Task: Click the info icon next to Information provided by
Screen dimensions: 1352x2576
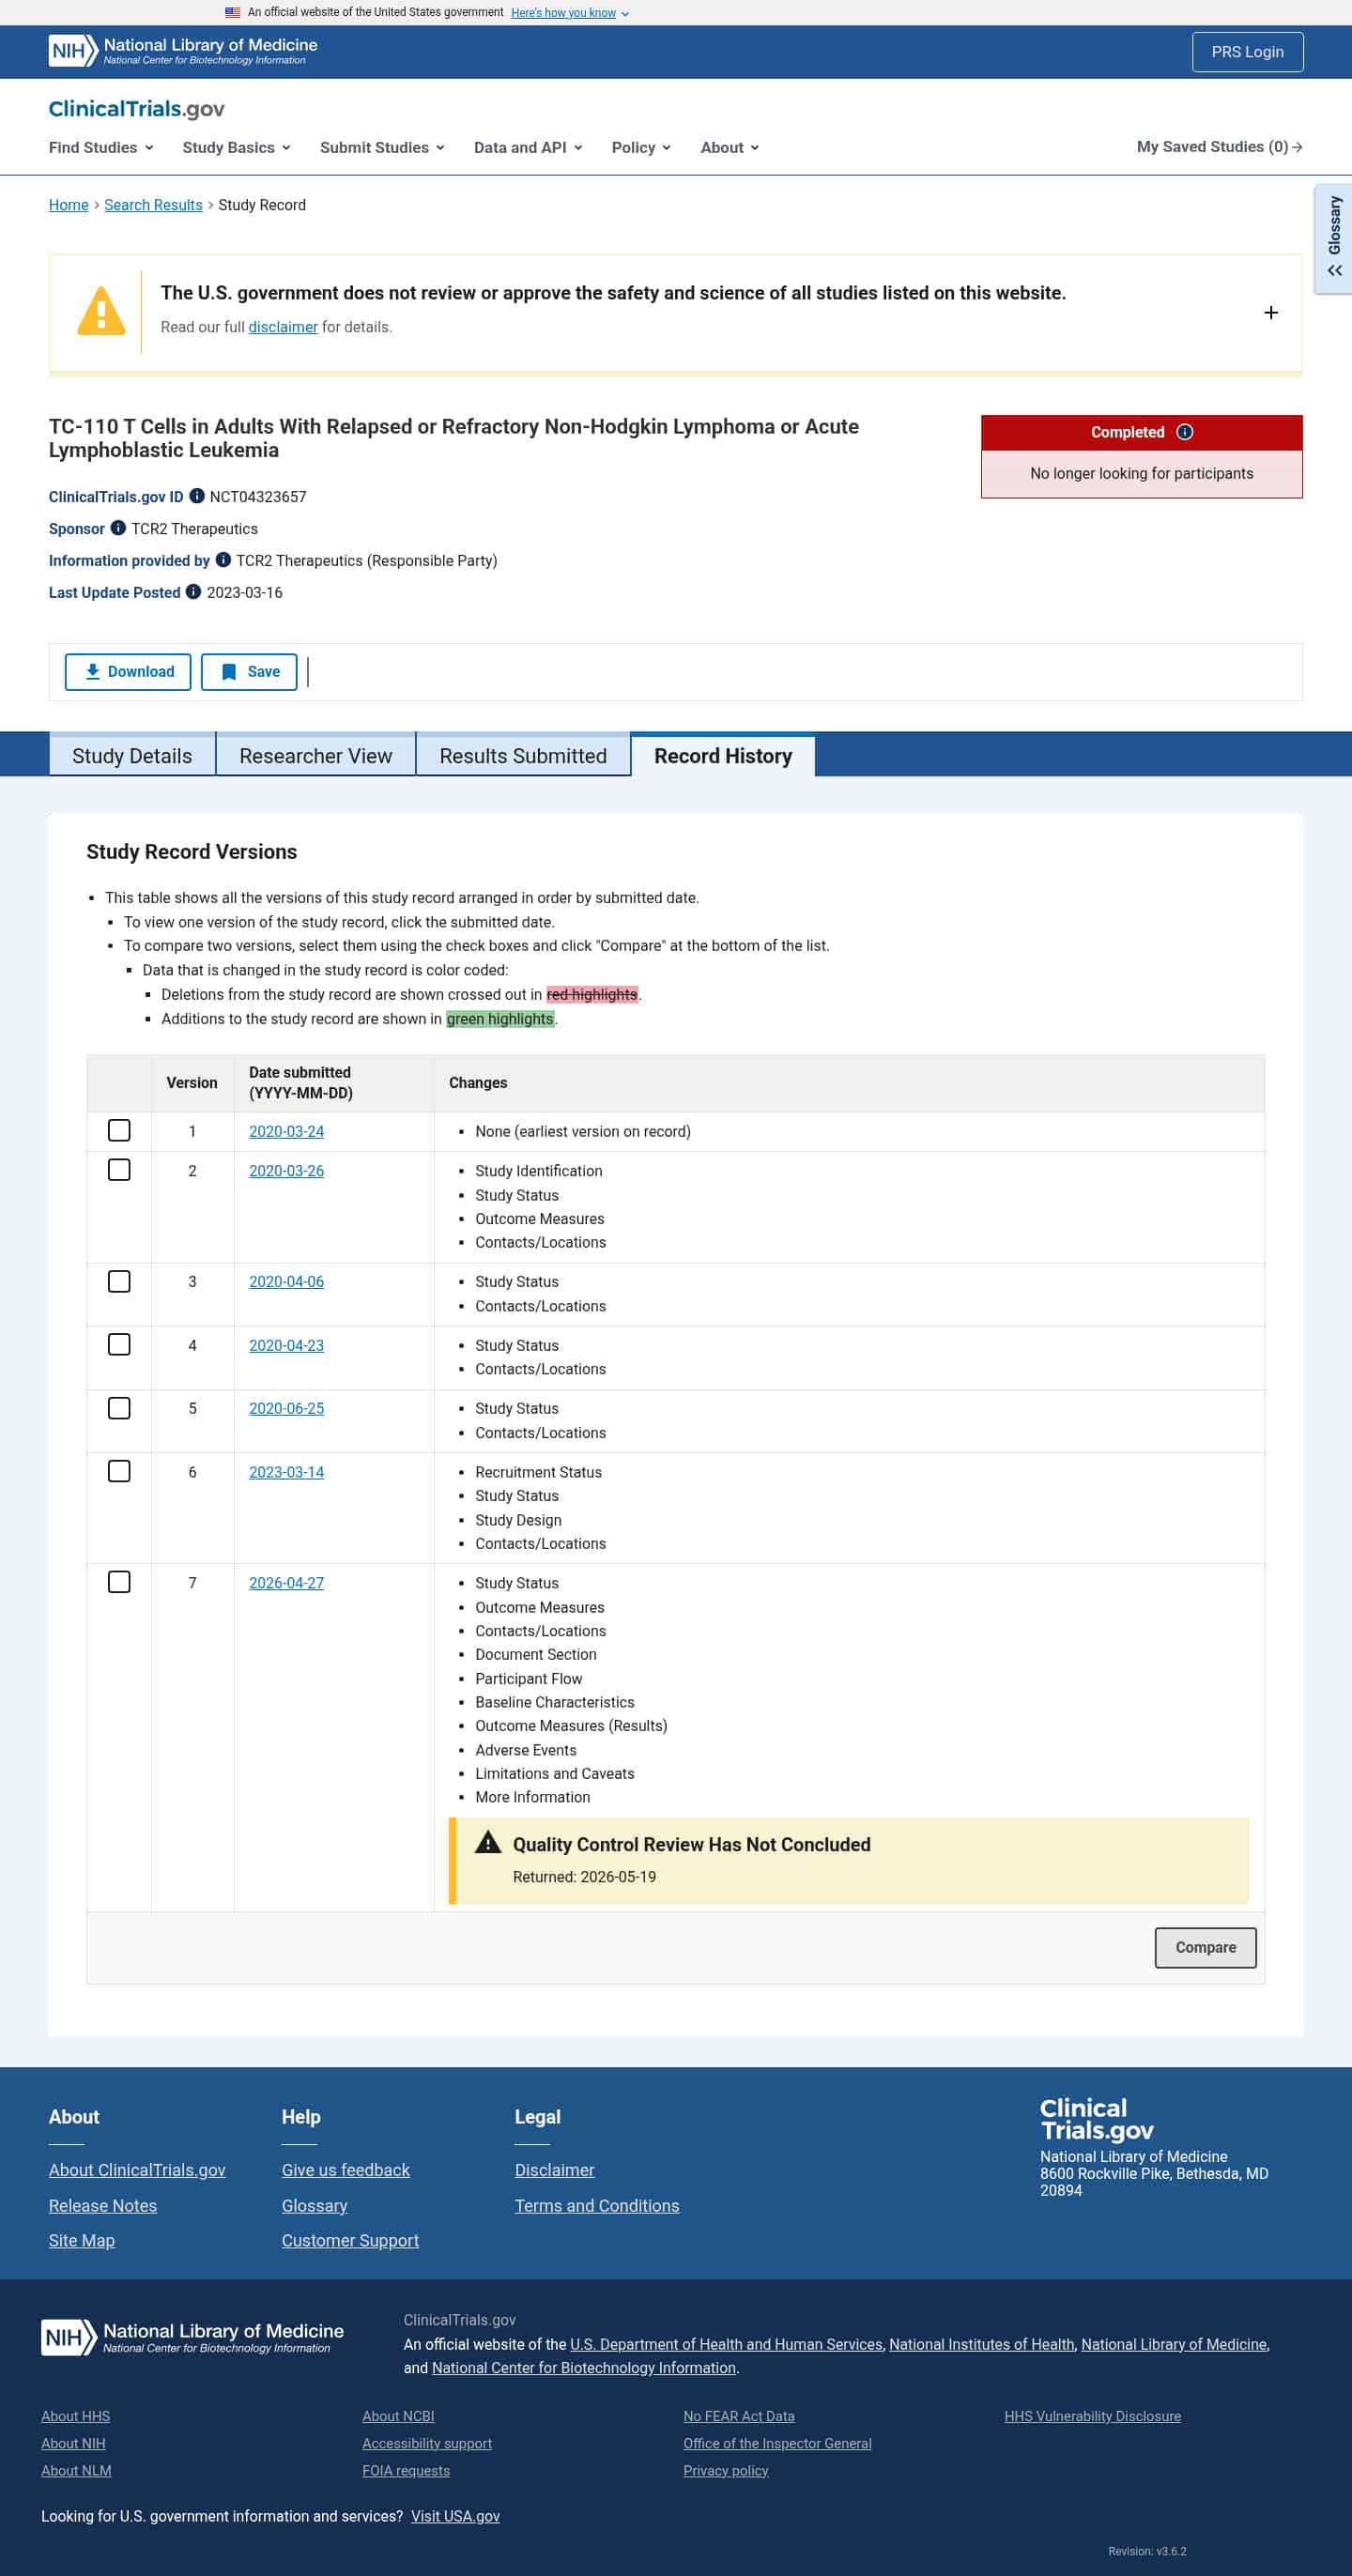Action: [x=223, y=560]
